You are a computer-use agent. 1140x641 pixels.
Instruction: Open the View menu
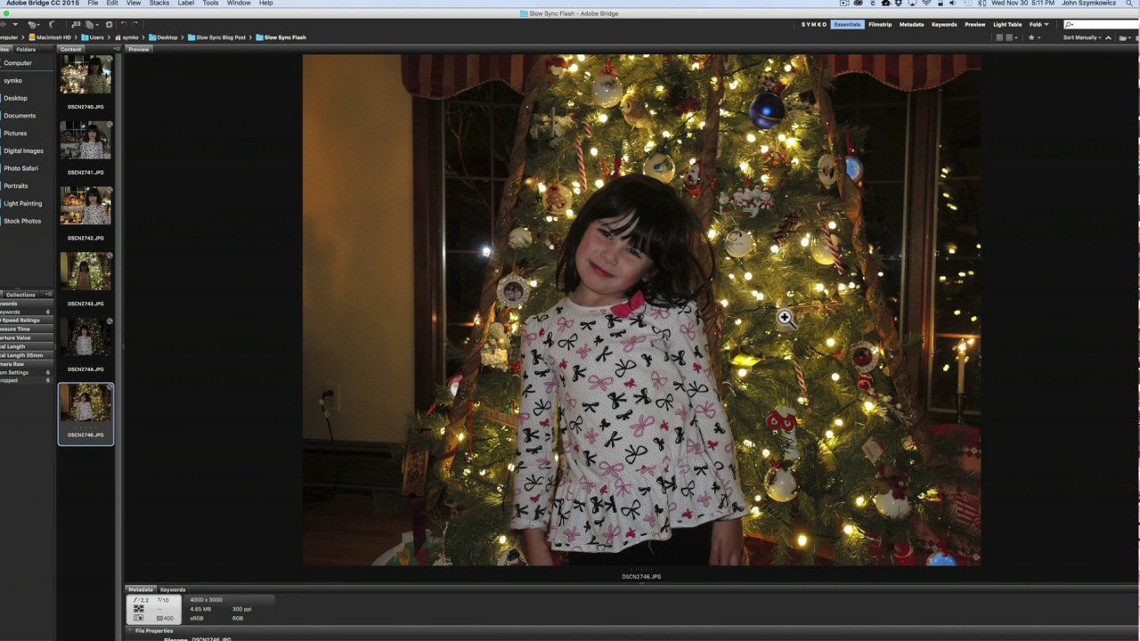coord(134,4)
